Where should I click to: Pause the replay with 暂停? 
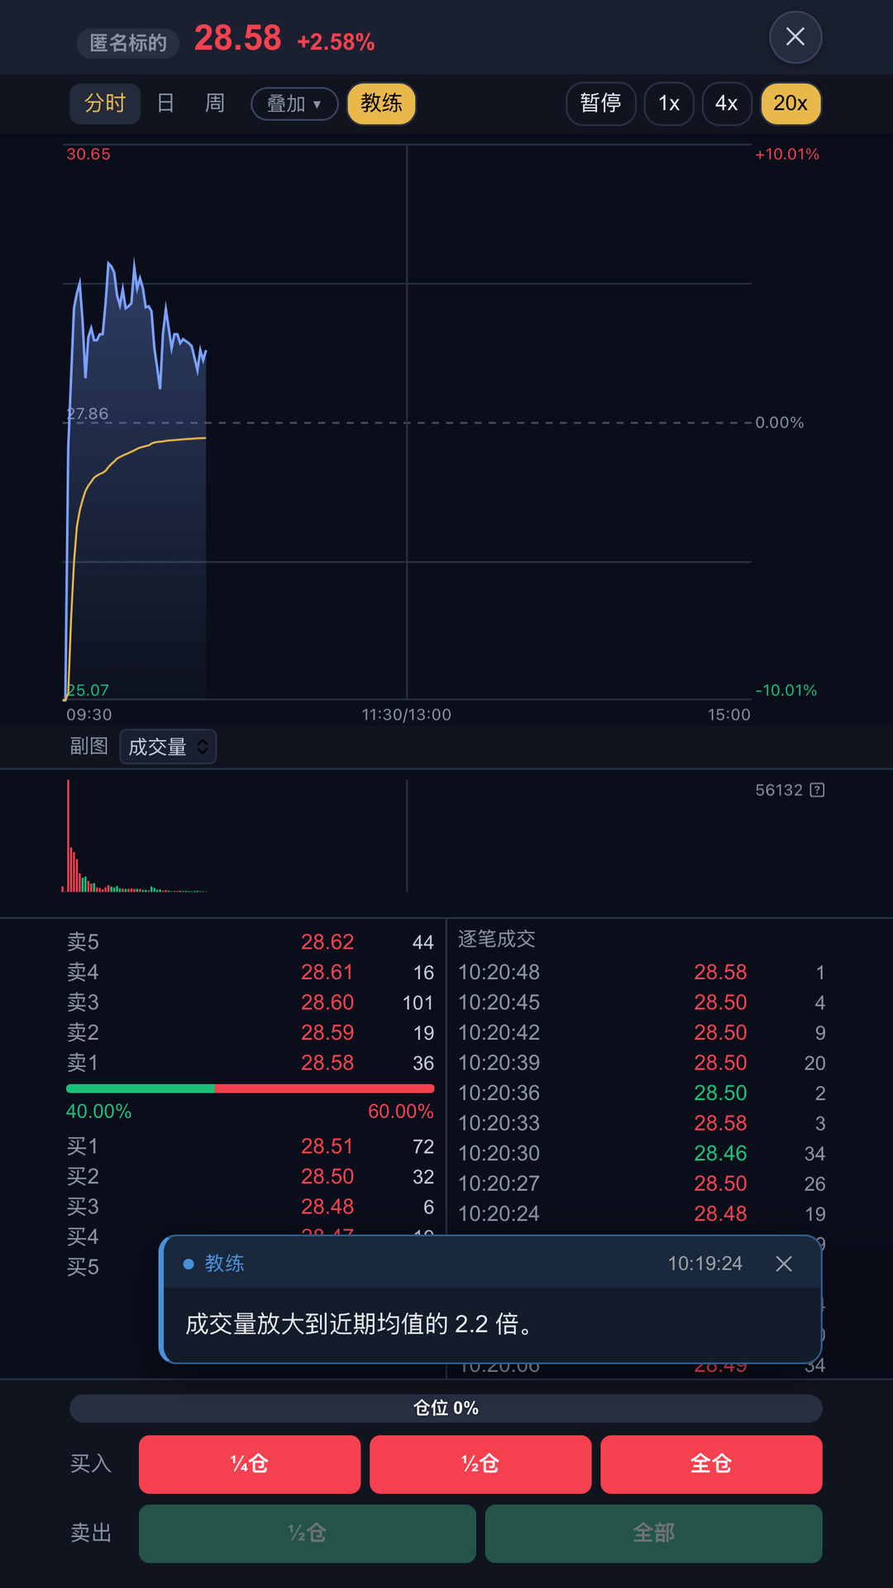601,103
